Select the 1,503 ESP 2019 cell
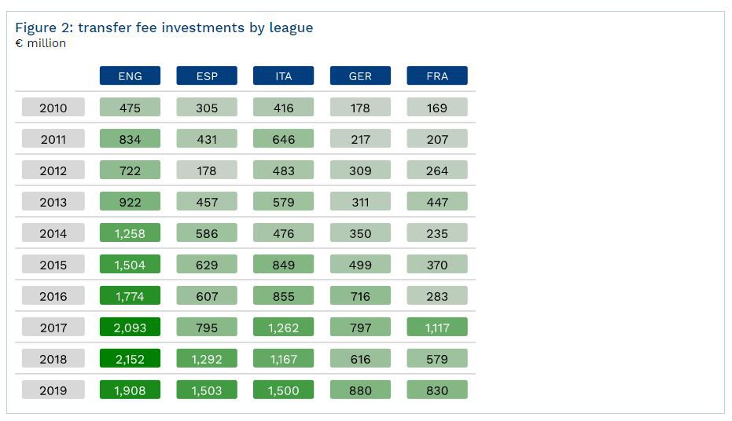Viewport: 732px width, 421px height. coord(207,390)
